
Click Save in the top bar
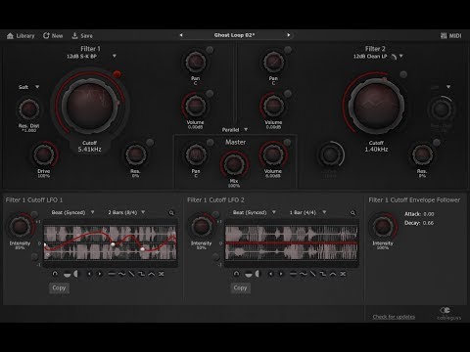click(x=82, y=35)
